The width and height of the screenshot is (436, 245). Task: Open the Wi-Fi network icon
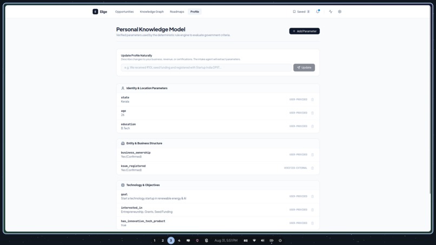pyautogui.click(x=254, y=241)
